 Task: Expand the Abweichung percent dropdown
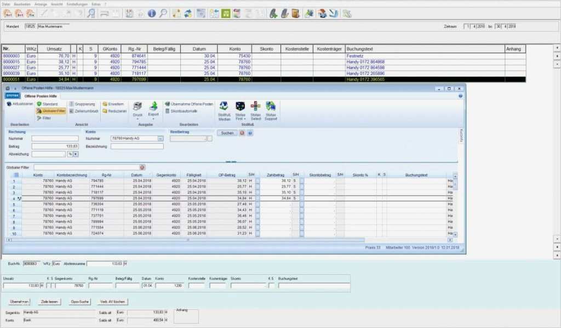tap(75, 154)
